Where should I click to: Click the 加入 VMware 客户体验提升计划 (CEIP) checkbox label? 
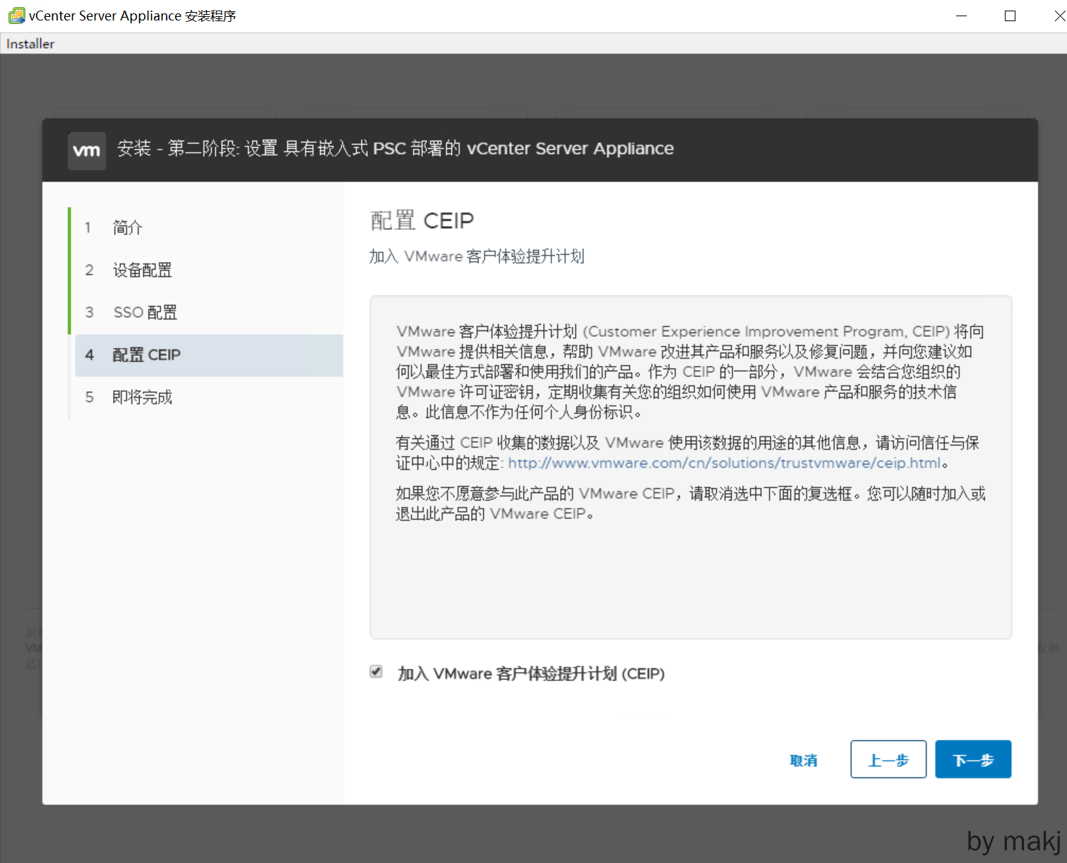[x=531, y=674]
